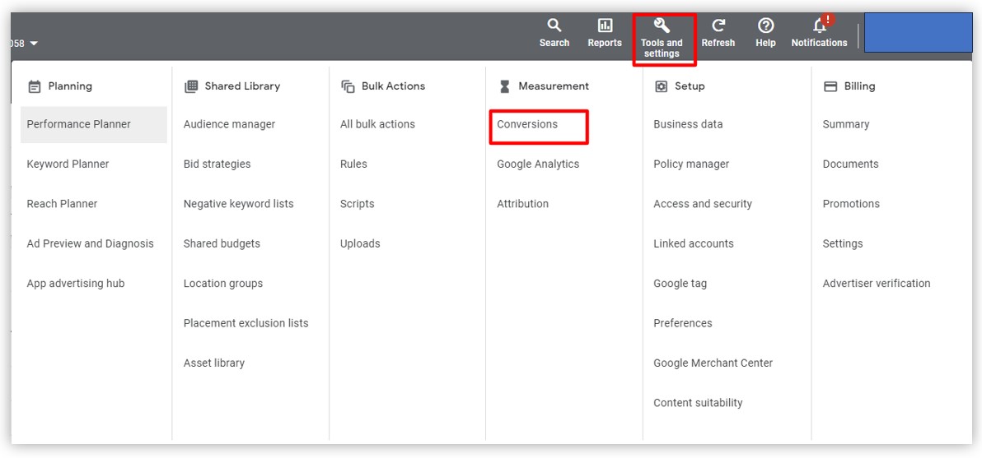Image resolution: width=982 pixels, height=458 pixels.
Task: Open Uploads
Action: pyautogui.click(x=360, y=243)
